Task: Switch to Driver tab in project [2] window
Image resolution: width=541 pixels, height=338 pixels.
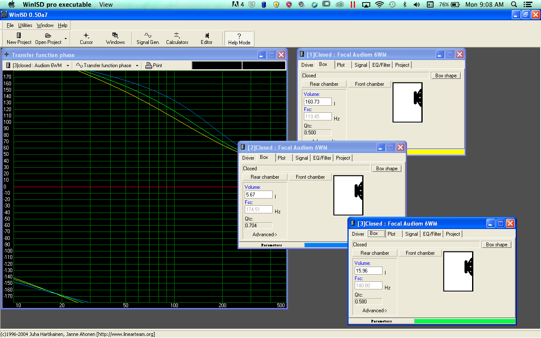Action: (248, 158)
